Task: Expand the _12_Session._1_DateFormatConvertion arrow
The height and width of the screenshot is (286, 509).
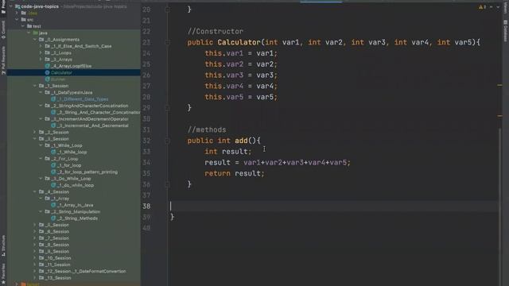Action: click(35, 271)
